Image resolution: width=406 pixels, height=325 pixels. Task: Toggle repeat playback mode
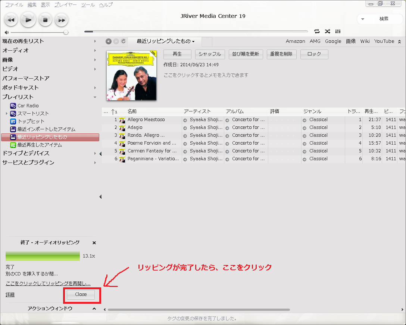317,31
